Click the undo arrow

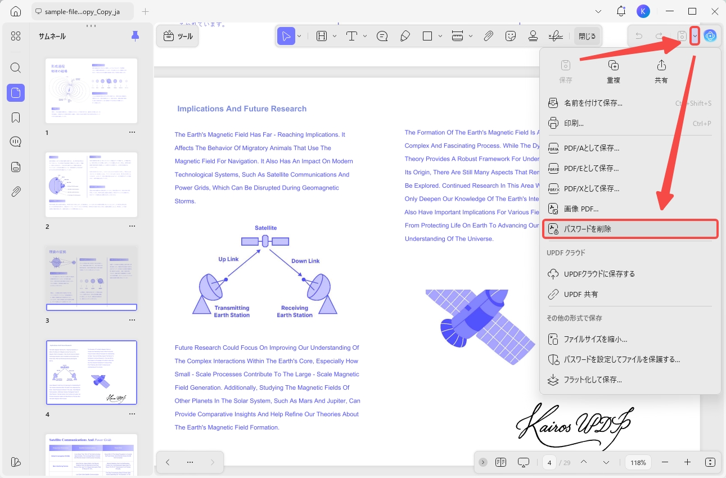point(639,36)
